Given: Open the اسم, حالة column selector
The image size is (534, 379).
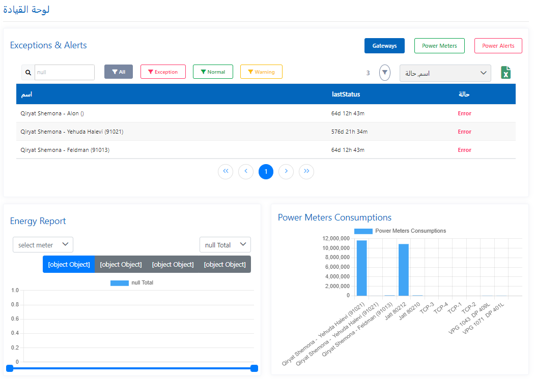Looking at the screenshot, I should pos(445,73).
